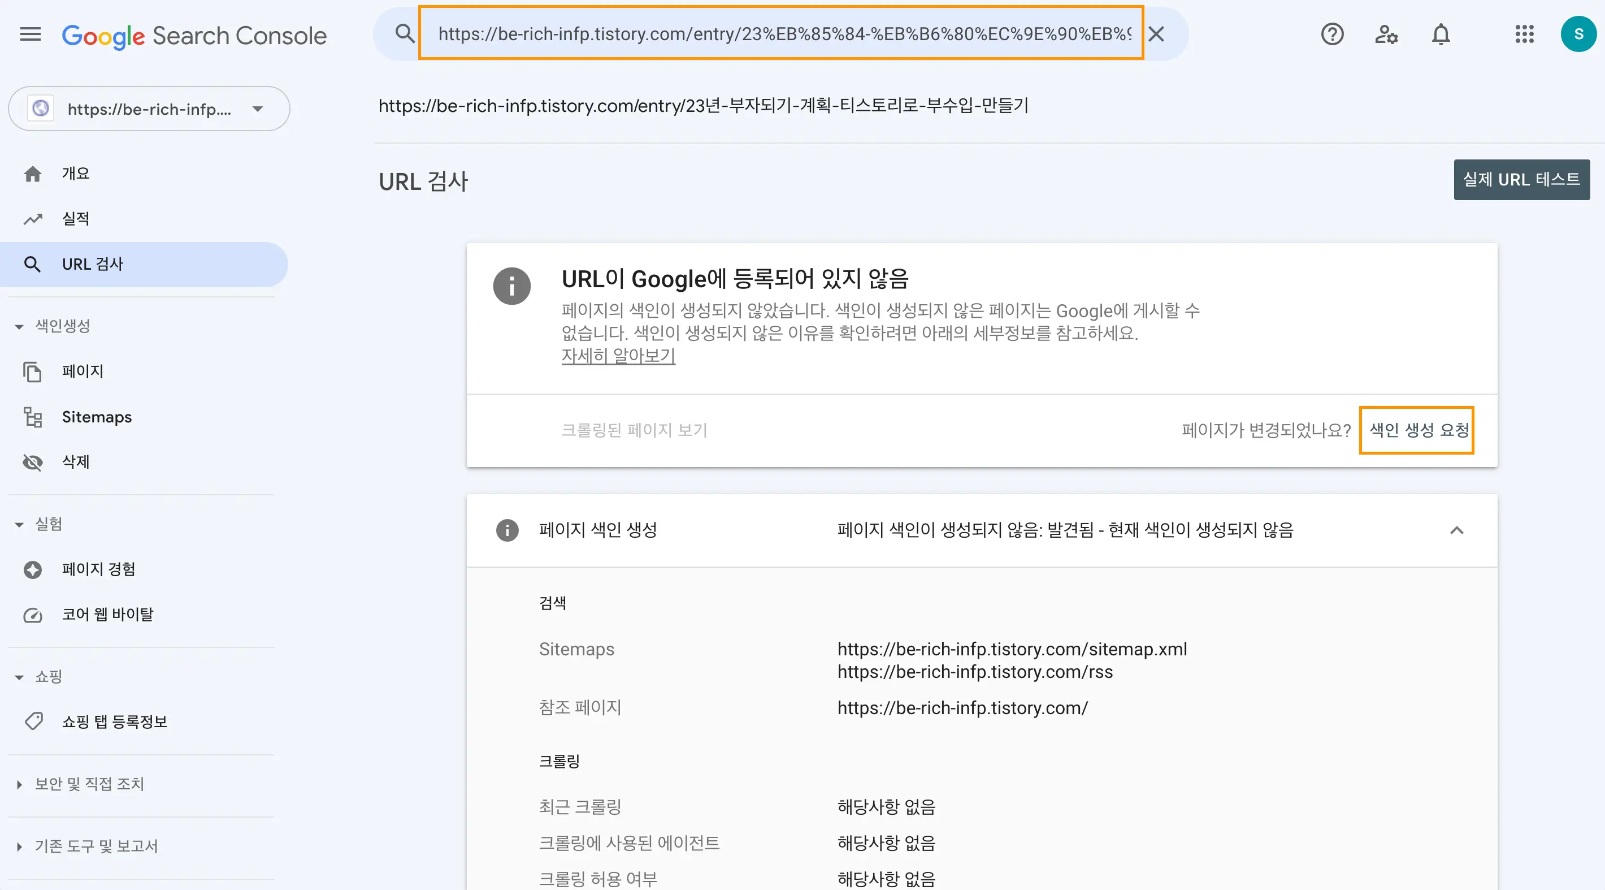The image size is (1605, 890).
Task: Open the property selector dropdown arrow
Action: (257, 109)
